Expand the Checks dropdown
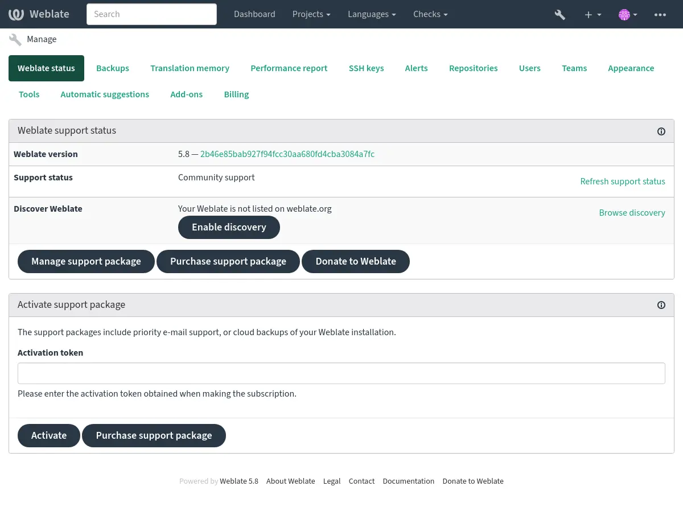Image resolution: width=683 pixels, height=515 pixels. coord(430,14)
